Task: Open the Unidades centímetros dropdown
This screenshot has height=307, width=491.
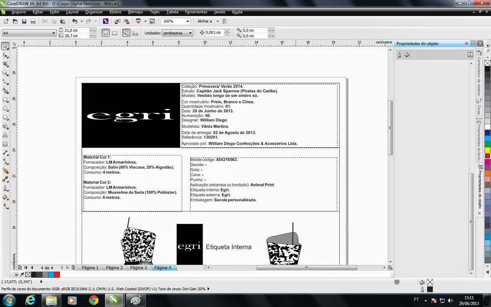Action: (x=190, y=33)
